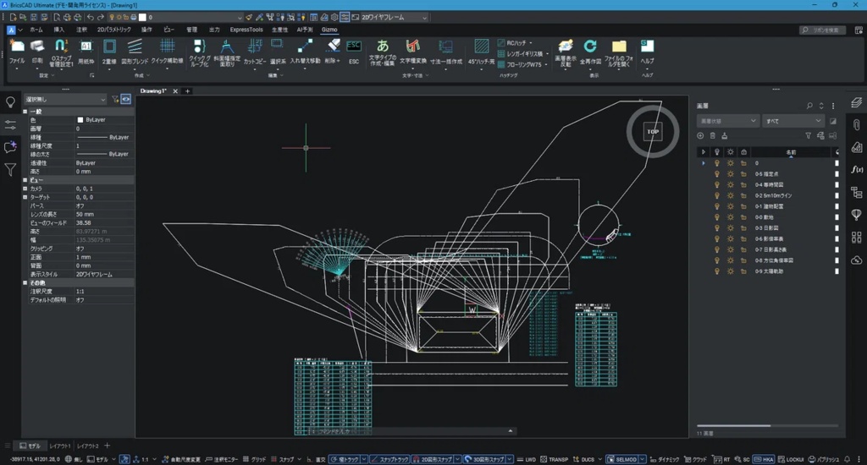Click the white current color swatch in toolbar
The height and width of the screenshot is (465, 867).
[x=142, y=17]
